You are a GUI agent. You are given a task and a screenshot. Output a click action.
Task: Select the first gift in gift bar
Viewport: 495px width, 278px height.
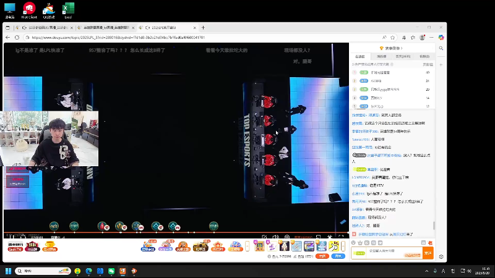[259, 246]
